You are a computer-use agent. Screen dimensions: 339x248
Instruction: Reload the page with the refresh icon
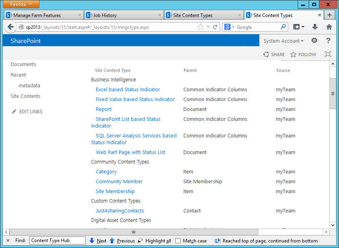point(215,27)
